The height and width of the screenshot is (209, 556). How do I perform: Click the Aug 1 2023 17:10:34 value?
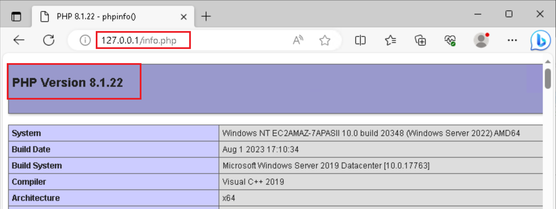tap(261, 150)
